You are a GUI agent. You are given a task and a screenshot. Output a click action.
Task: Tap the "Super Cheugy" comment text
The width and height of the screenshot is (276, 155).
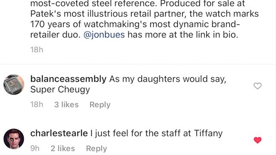click(60, 90)
